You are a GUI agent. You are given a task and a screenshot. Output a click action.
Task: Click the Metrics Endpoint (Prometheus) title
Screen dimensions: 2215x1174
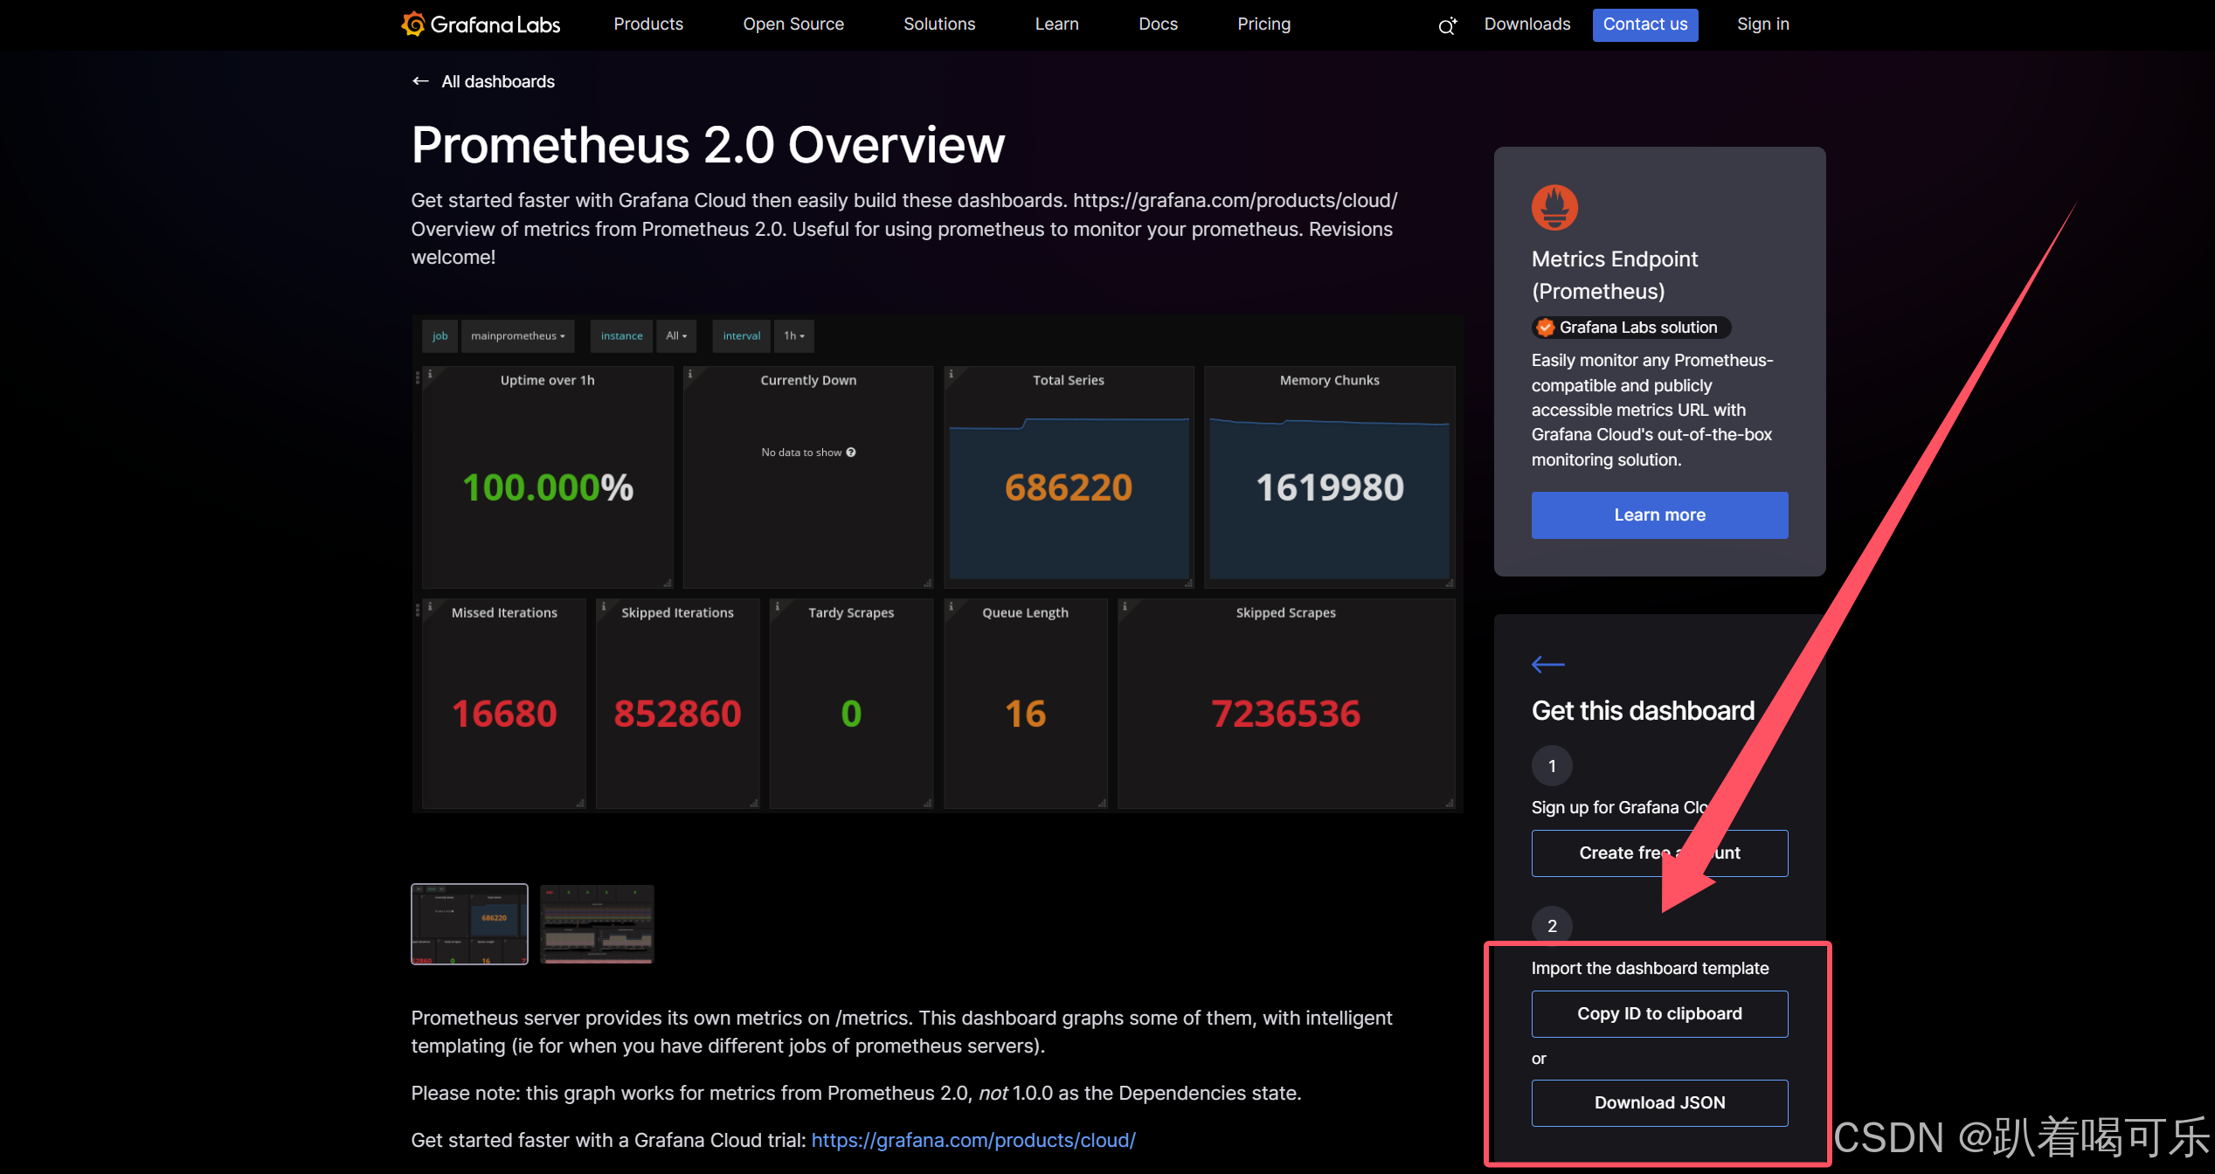1615,275
